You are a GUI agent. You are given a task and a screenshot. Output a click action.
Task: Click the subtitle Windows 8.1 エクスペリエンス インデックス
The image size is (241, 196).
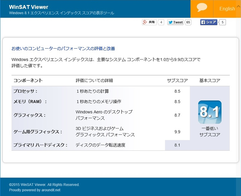(x=61, y=13)
